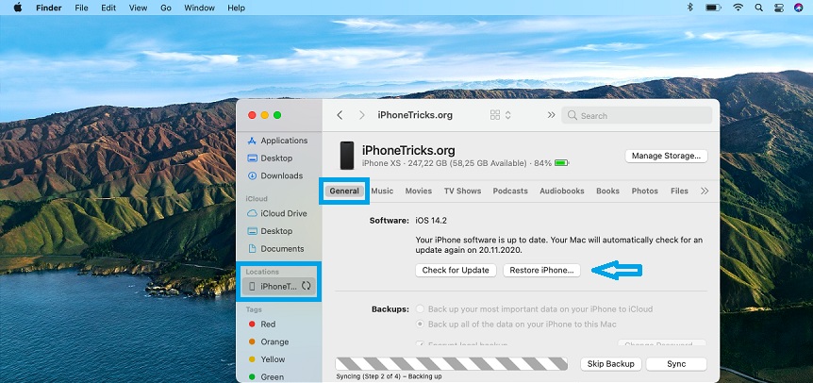
Task: Click the syncing progress bar
Action: (452, 364)
